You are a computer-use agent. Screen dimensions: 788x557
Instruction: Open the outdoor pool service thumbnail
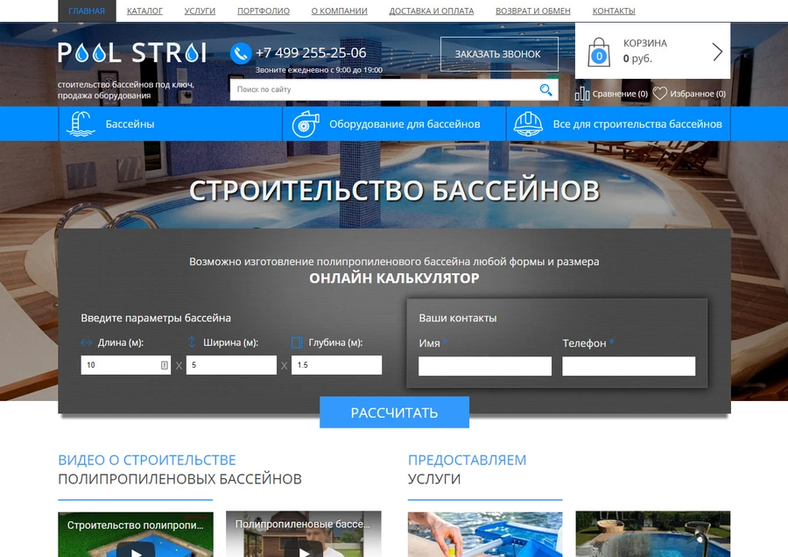[x=653, y=534]
